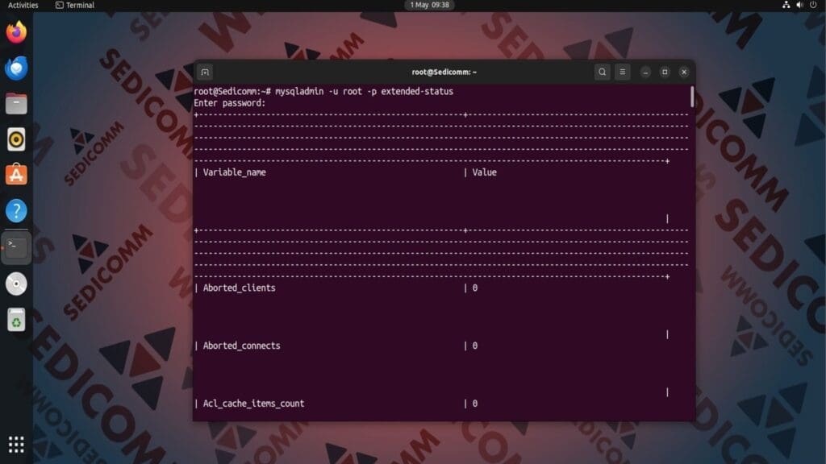Screen dimensions: 826x464
Task: Maximize the terminal window
Action: click(x=663, y=72)
